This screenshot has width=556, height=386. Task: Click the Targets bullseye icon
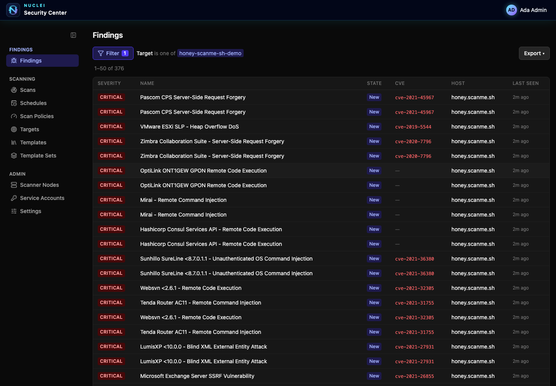14,129
